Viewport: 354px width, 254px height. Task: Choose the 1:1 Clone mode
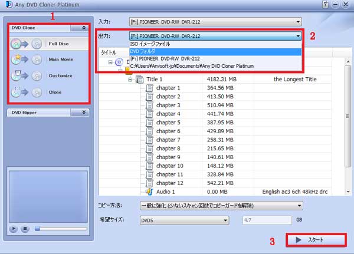[49, 92]
